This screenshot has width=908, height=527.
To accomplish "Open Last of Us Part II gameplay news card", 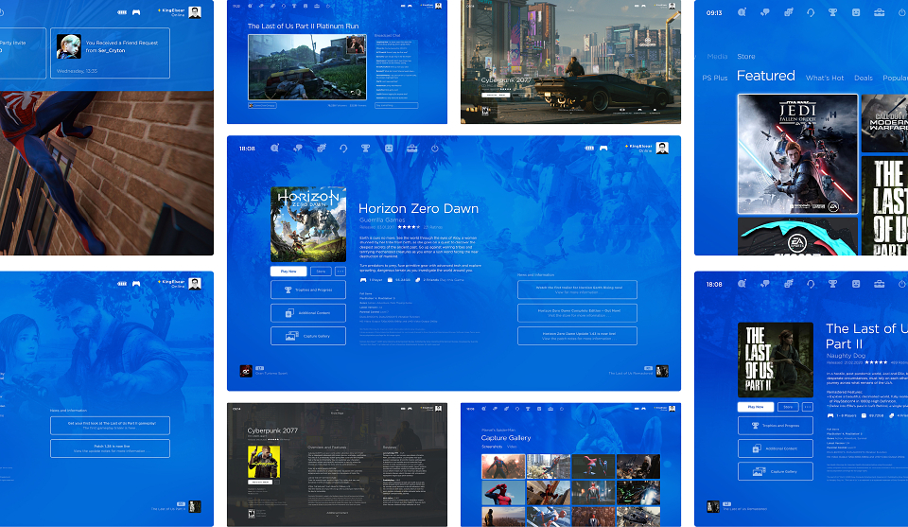I will tap(110, 426).
